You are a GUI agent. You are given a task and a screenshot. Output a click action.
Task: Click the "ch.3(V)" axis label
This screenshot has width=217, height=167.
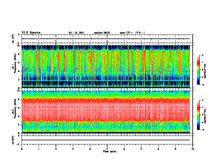pos(13,140)
